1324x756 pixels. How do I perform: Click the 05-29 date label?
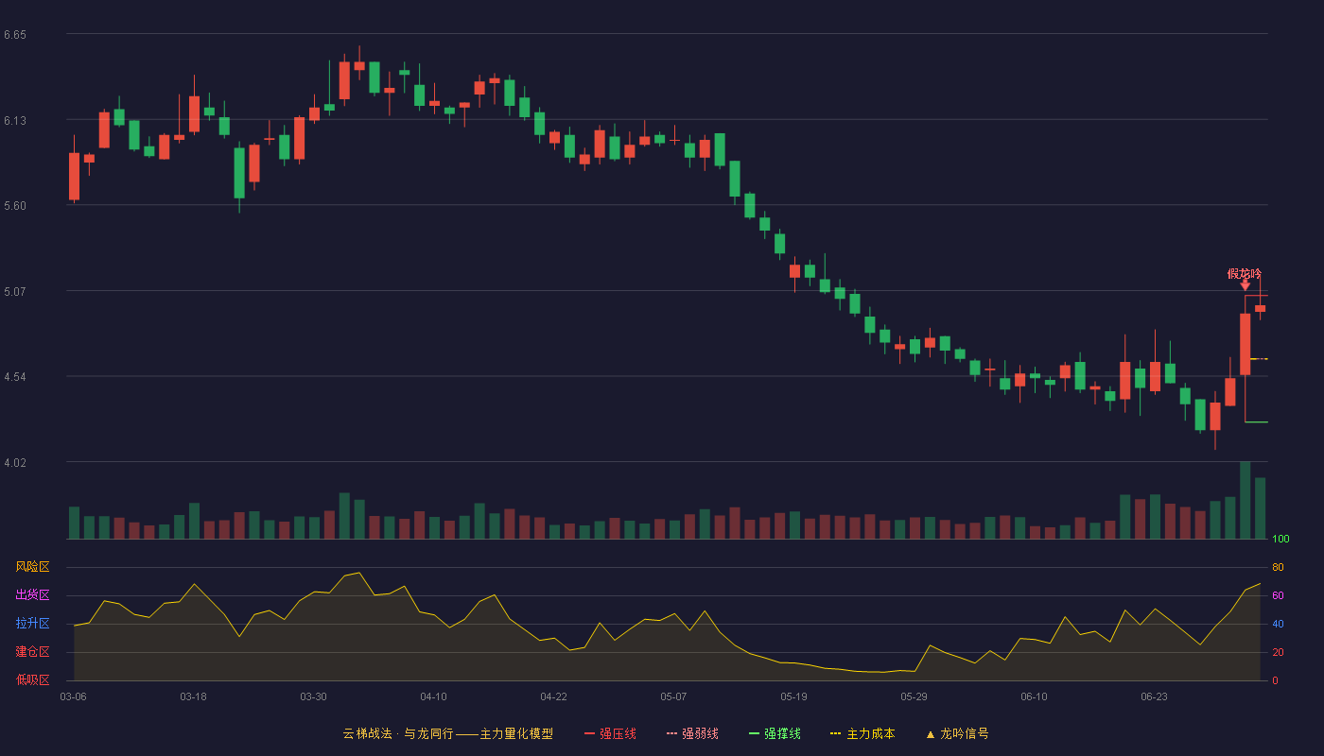click(x=914, y=696)
